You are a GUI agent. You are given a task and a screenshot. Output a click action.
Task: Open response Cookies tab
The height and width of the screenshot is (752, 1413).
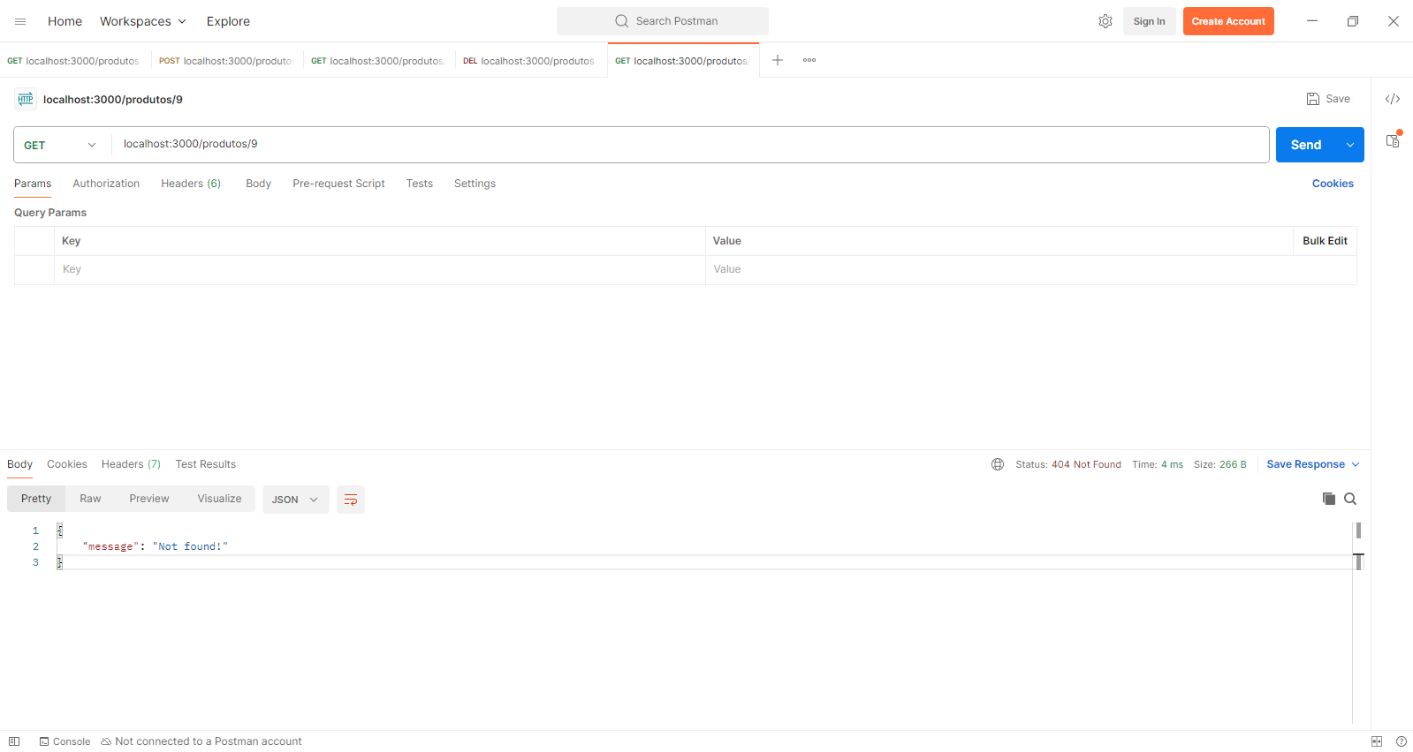pos(67,464)
